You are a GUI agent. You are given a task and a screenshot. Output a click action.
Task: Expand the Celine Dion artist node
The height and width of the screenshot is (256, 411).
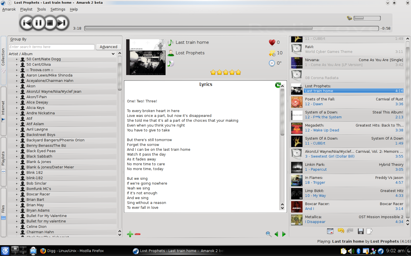pos(17,227)
